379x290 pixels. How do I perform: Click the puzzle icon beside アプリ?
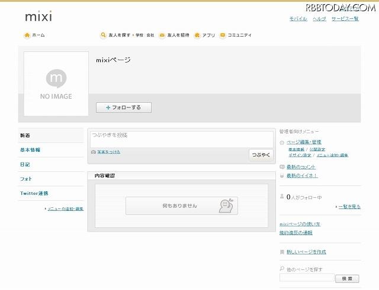197,35
